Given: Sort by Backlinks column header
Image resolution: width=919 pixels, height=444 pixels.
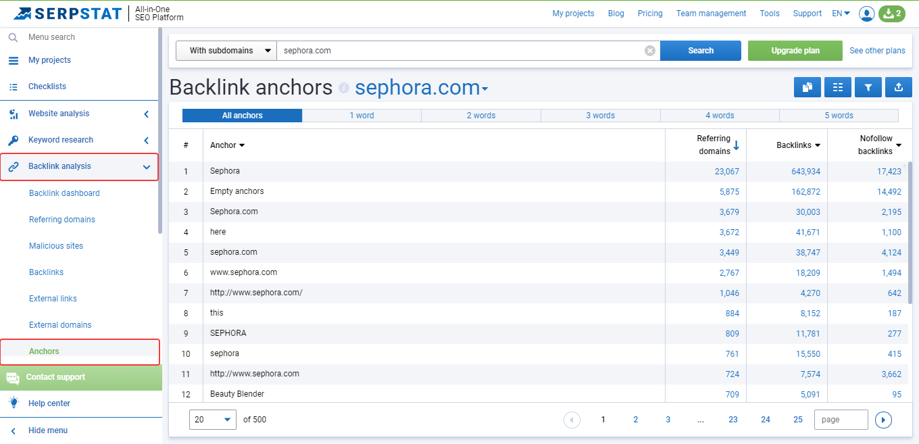Looking at the screenshot, I should tap(798, 145).
